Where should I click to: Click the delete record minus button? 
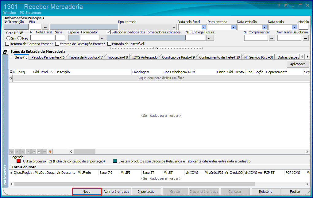click(x=45, y=152)
